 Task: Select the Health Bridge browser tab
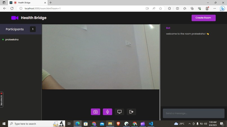tap(28, 3)
